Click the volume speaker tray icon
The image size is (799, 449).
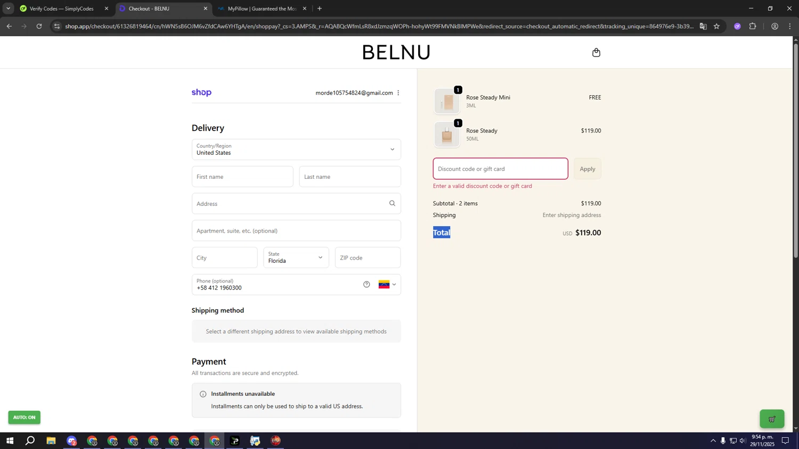[743, 440]
